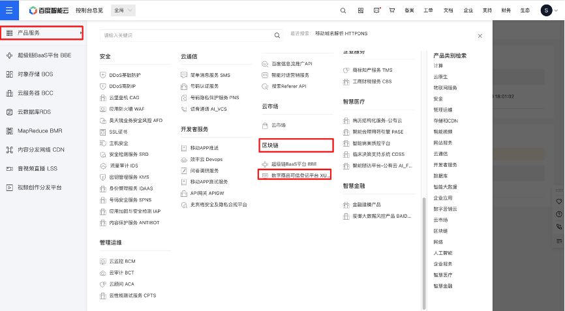Open the hamburger menu button

9,10
